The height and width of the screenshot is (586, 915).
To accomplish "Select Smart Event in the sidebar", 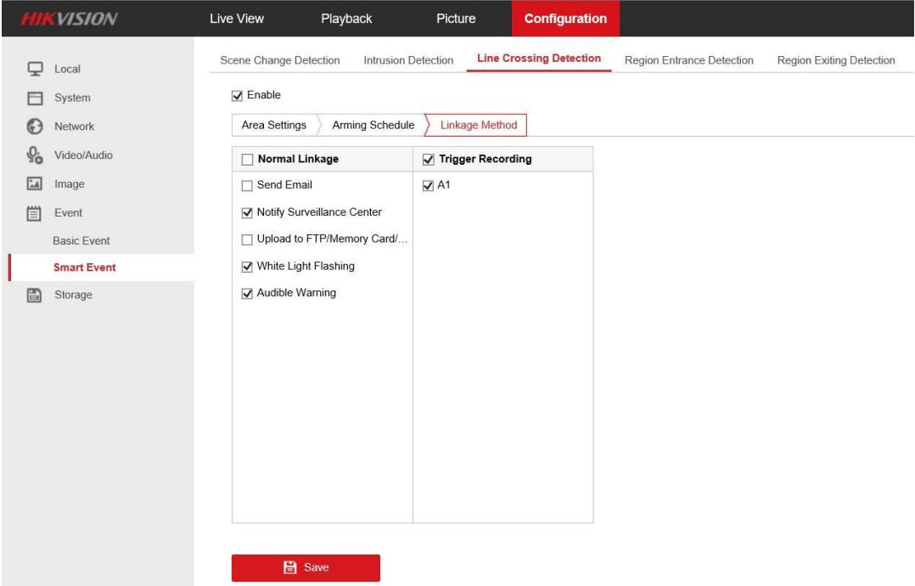I will coord(85,268).
